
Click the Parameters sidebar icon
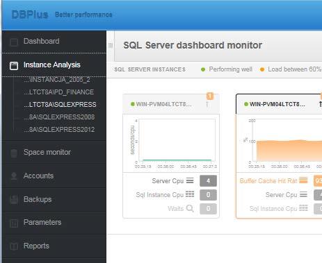click(x=14, y=223)
